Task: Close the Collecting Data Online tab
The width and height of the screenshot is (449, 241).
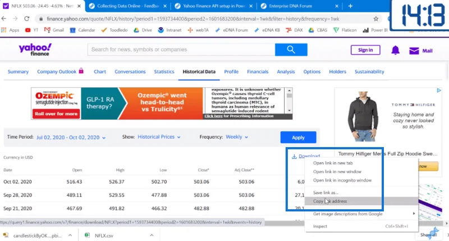Action: [x=165, y=6]
